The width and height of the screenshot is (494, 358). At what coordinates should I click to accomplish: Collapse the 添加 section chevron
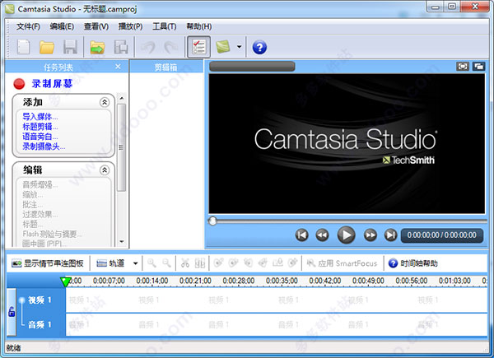(105, 102)
